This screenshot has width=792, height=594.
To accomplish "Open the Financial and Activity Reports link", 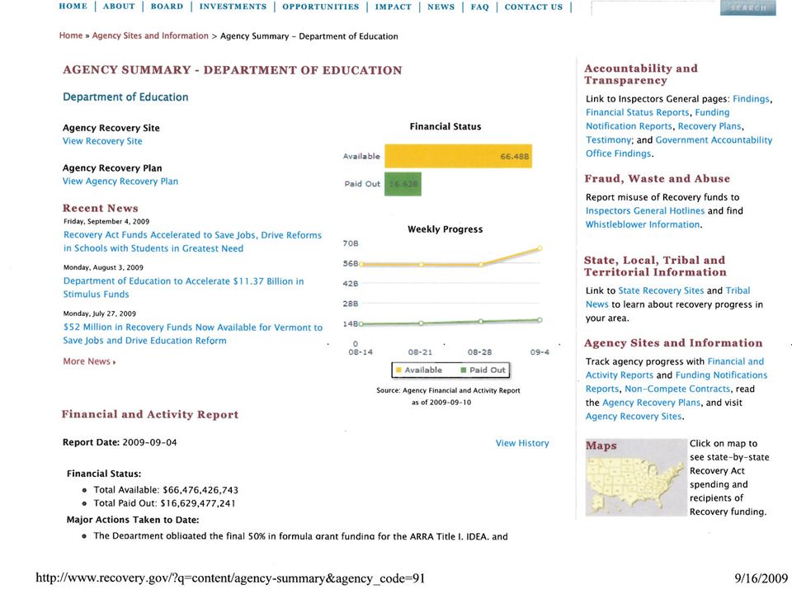I will [x=675, y=368].
